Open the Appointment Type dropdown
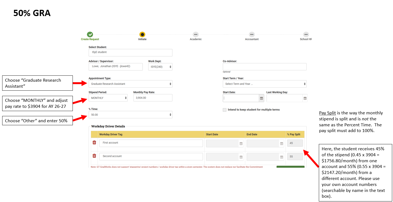Screen dimensions: 393x202 coord(130,84)
